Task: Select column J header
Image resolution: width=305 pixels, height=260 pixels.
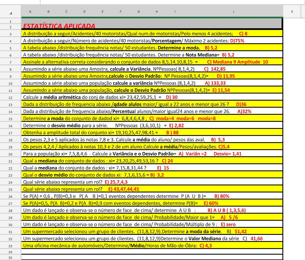Action: [234, 12]
